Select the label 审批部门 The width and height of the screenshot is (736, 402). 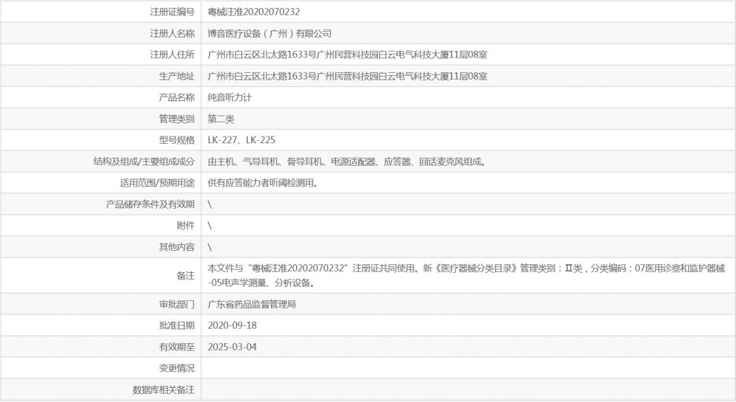point(177,304)
